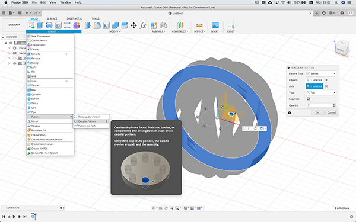Click the Quantity stepper arrows in dialog
The width and height of the screenshot is (356, 222).
pos(333,105)
